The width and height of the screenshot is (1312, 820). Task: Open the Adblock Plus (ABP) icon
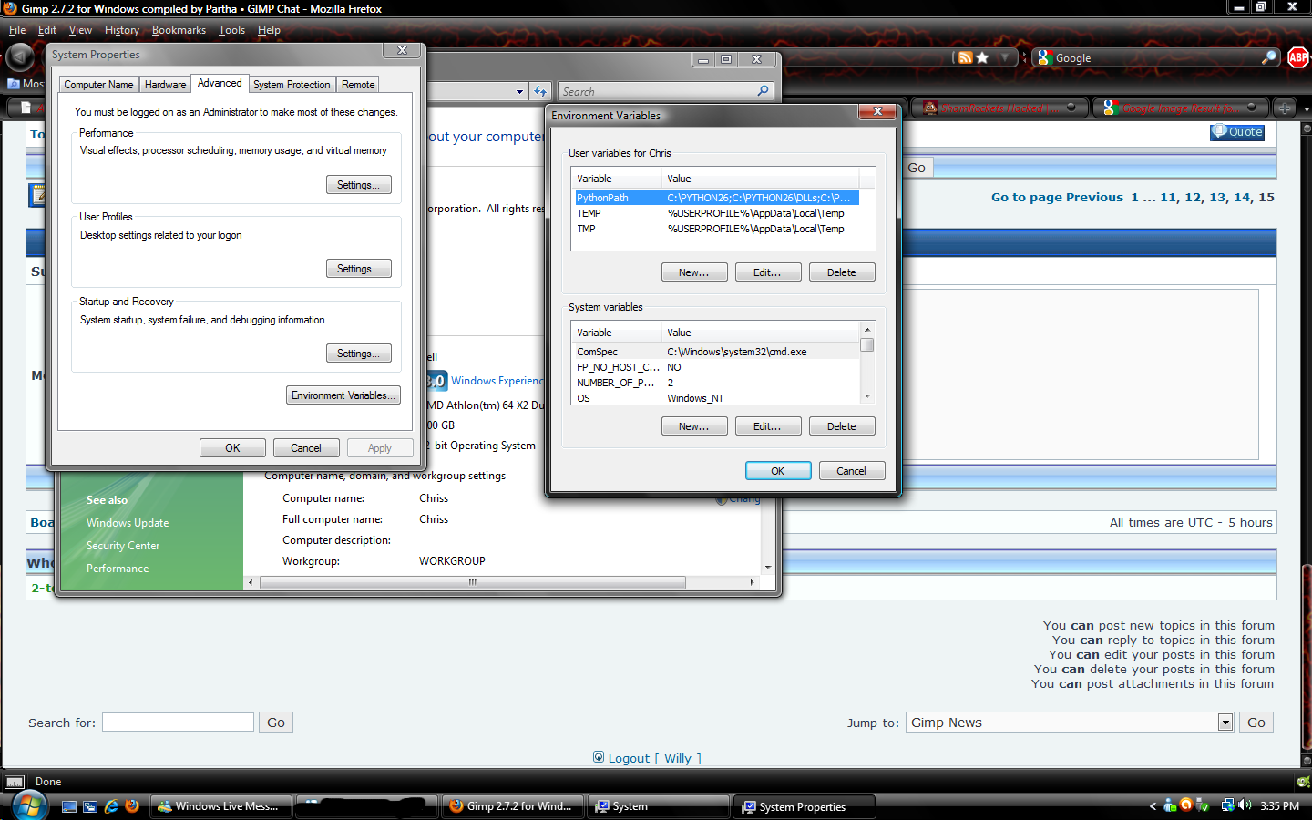click(1298, 57)
